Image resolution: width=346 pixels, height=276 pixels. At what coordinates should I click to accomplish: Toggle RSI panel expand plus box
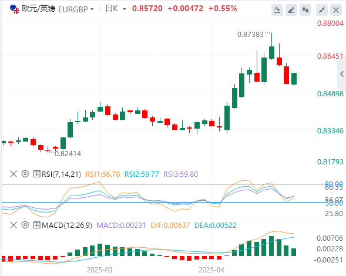pos(36,174)
